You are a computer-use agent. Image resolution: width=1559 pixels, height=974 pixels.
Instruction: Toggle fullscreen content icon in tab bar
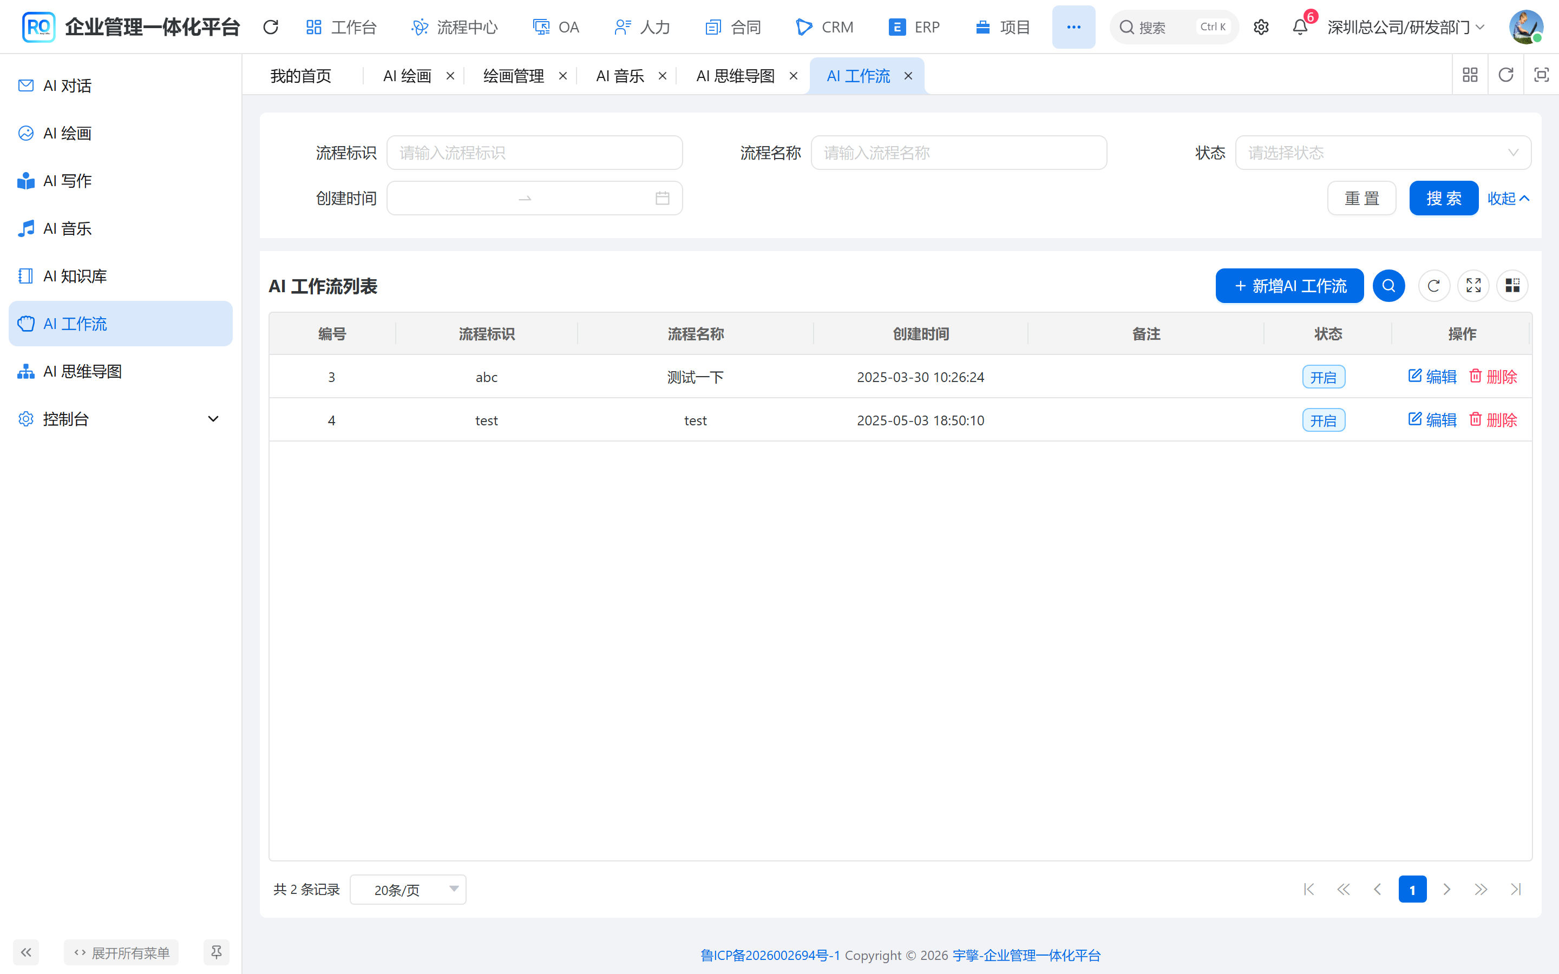point(1541,75)
